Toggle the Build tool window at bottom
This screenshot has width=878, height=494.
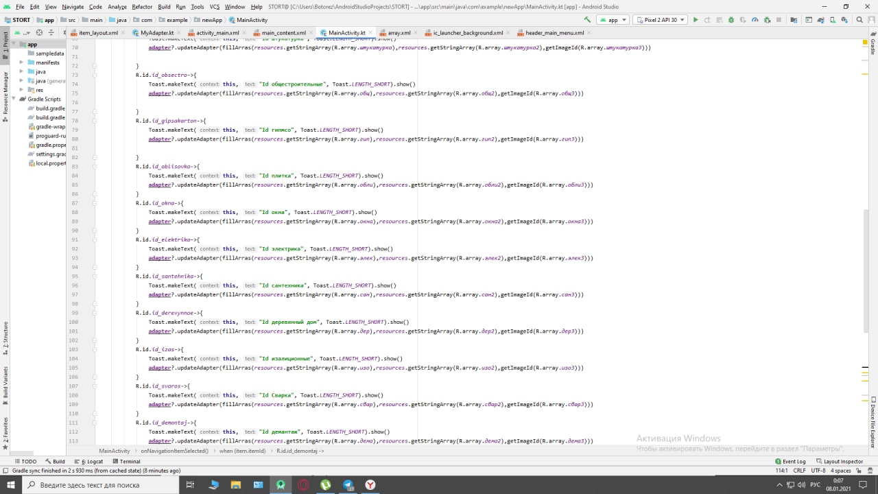pos(56,462)
